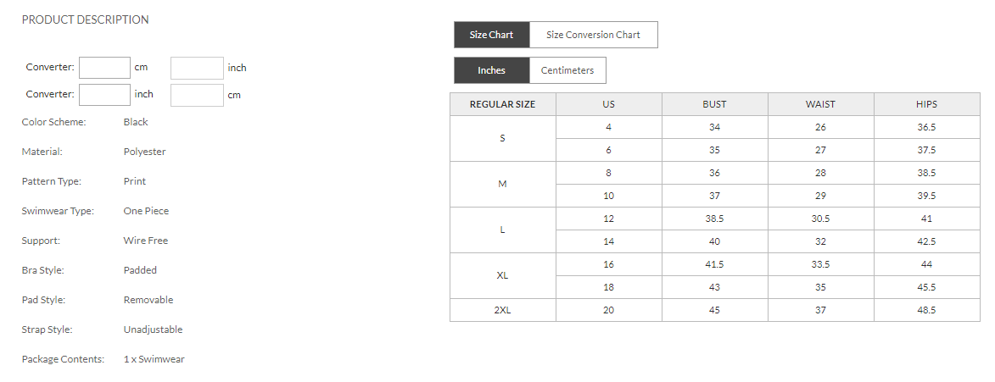Click the One Piece swimwear type value
The height and width of the screenshot is (382, 995).
146,211
